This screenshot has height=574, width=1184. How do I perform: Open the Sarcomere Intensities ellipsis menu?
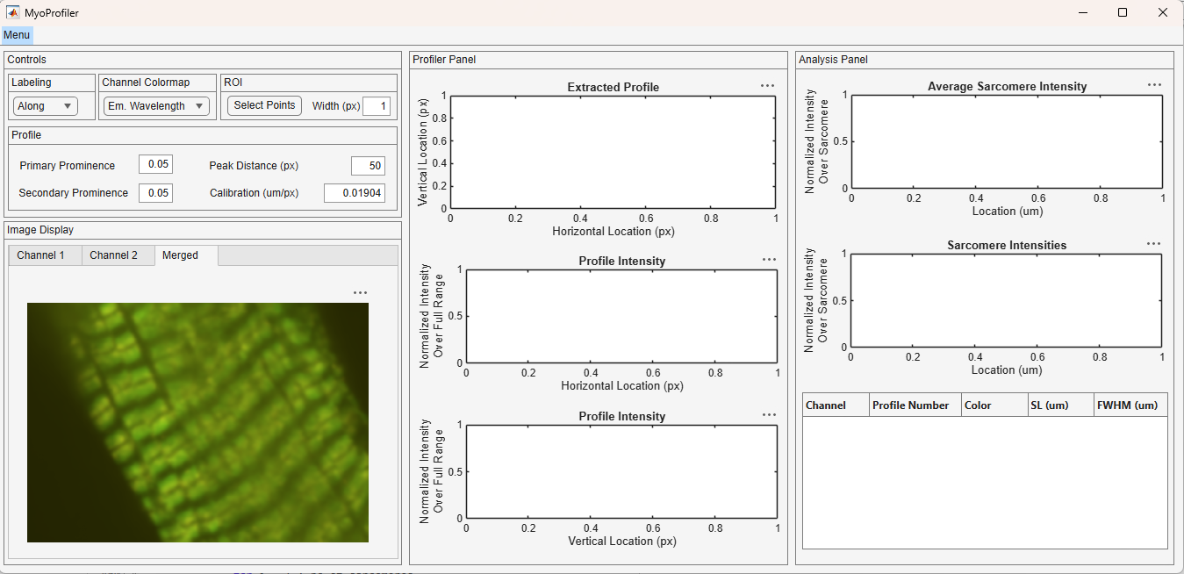1153,244
